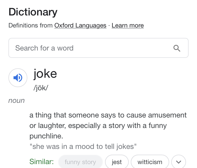
Task: Click the 'Definitions from' text
Action: pyautogui.click(x=31, y=25)
